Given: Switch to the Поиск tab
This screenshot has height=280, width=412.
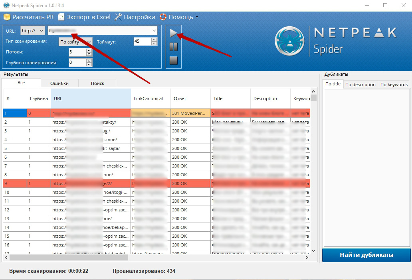Looking at the screenshot, I should (97, 83).
